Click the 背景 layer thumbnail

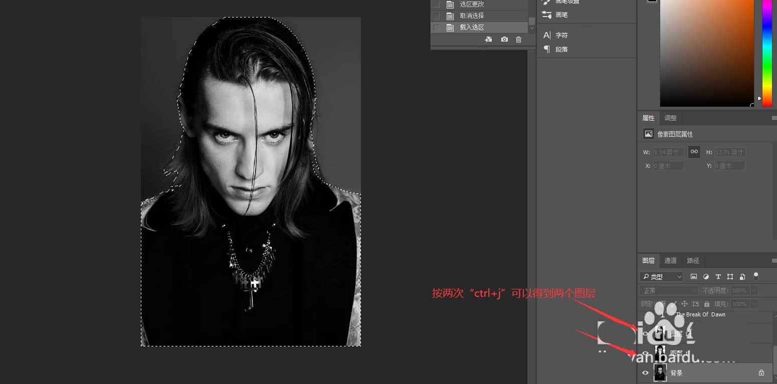660,373
